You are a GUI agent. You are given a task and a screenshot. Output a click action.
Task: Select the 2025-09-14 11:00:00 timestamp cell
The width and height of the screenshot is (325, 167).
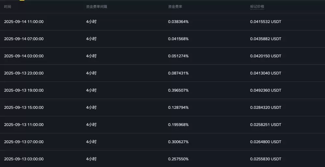pyautogui.click(x=24, y=22)
